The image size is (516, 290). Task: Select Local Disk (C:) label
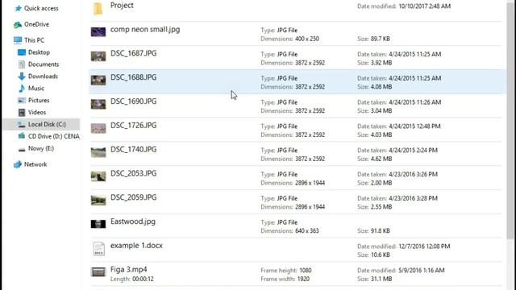[47, 124]
